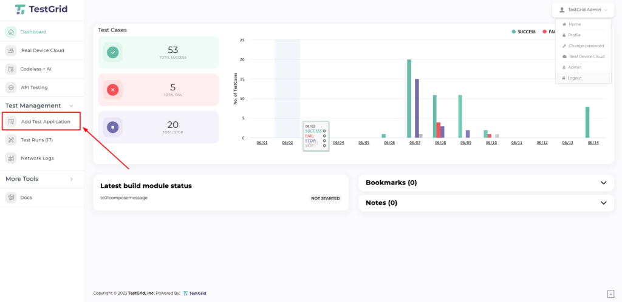Click the 06/01 date label on the chart
Screen dimensions: 622x302
[262, 143]
